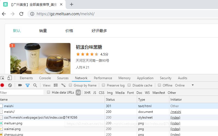Open the Memory tab
Image resolution: width=218 pixels, height=136 pixels.
pyautogui.click(x=124, y=78)
